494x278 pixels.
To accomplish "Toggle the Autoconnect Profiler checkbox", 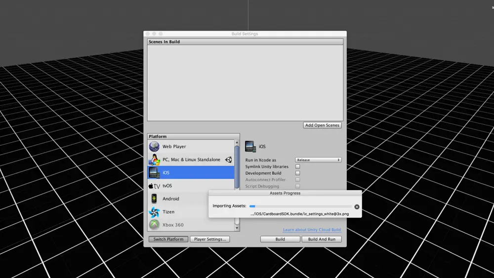I will pyautogui.click(x=298, y=179).
